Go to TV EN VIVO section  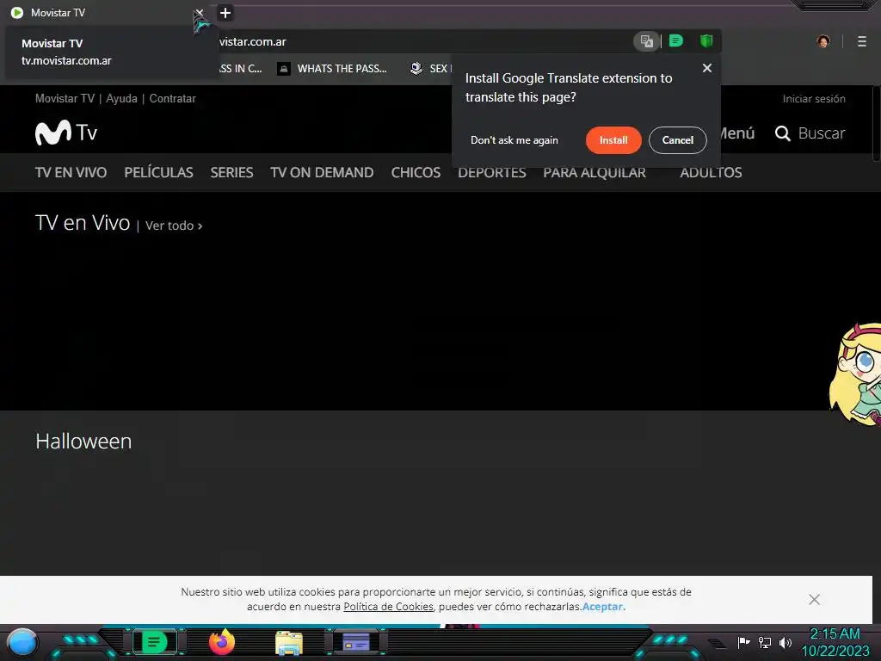[x=71, y=172]
